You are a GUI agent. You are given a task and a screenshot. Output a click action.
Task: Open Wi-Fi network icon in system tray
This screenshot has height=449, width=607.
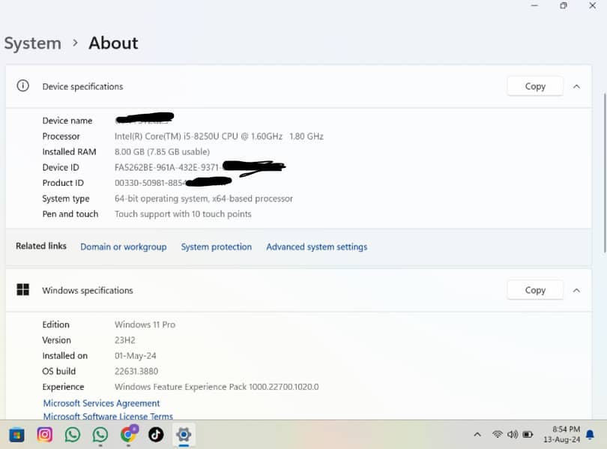click(497, 435)
